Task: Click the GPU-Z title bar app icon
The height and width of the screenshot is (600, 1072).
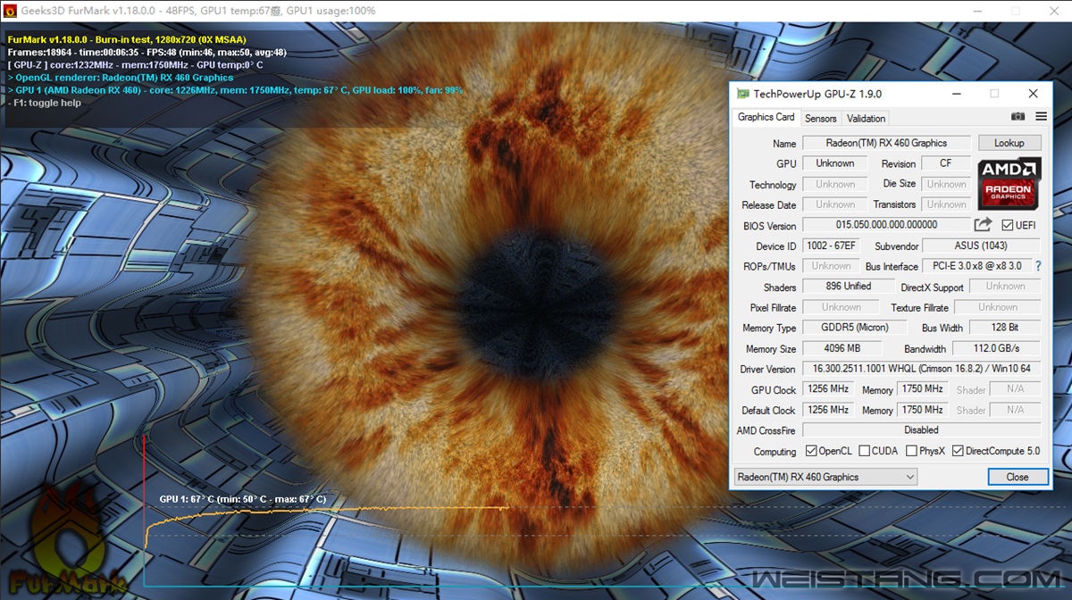Action: 742,94
